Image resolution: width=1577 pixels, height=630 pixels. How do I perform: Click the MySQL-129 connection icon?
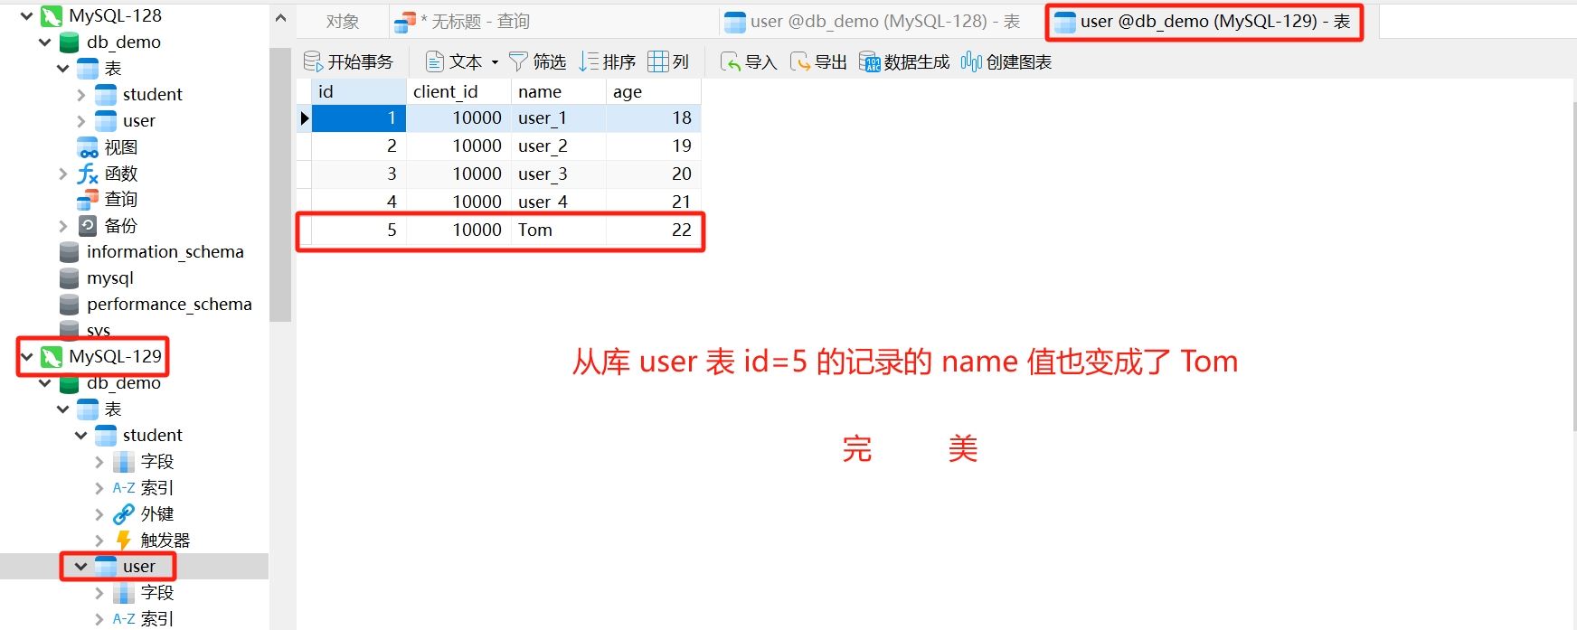(x=52, y=356)
